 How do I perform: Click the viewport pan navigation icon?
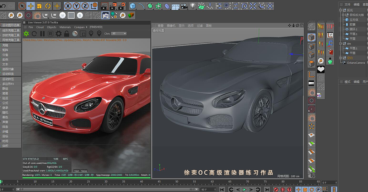click(290, 25)
